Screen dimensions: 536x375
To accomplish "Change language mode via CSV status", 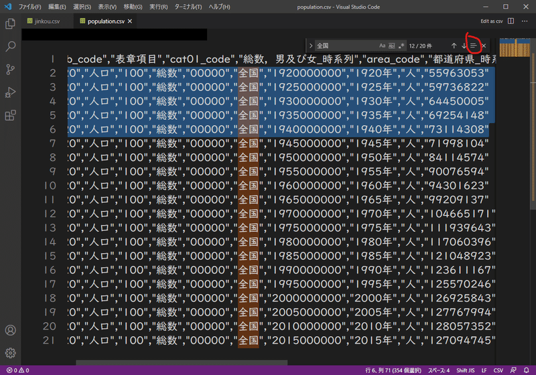I will pyautogui.click(x=498, y=370).
